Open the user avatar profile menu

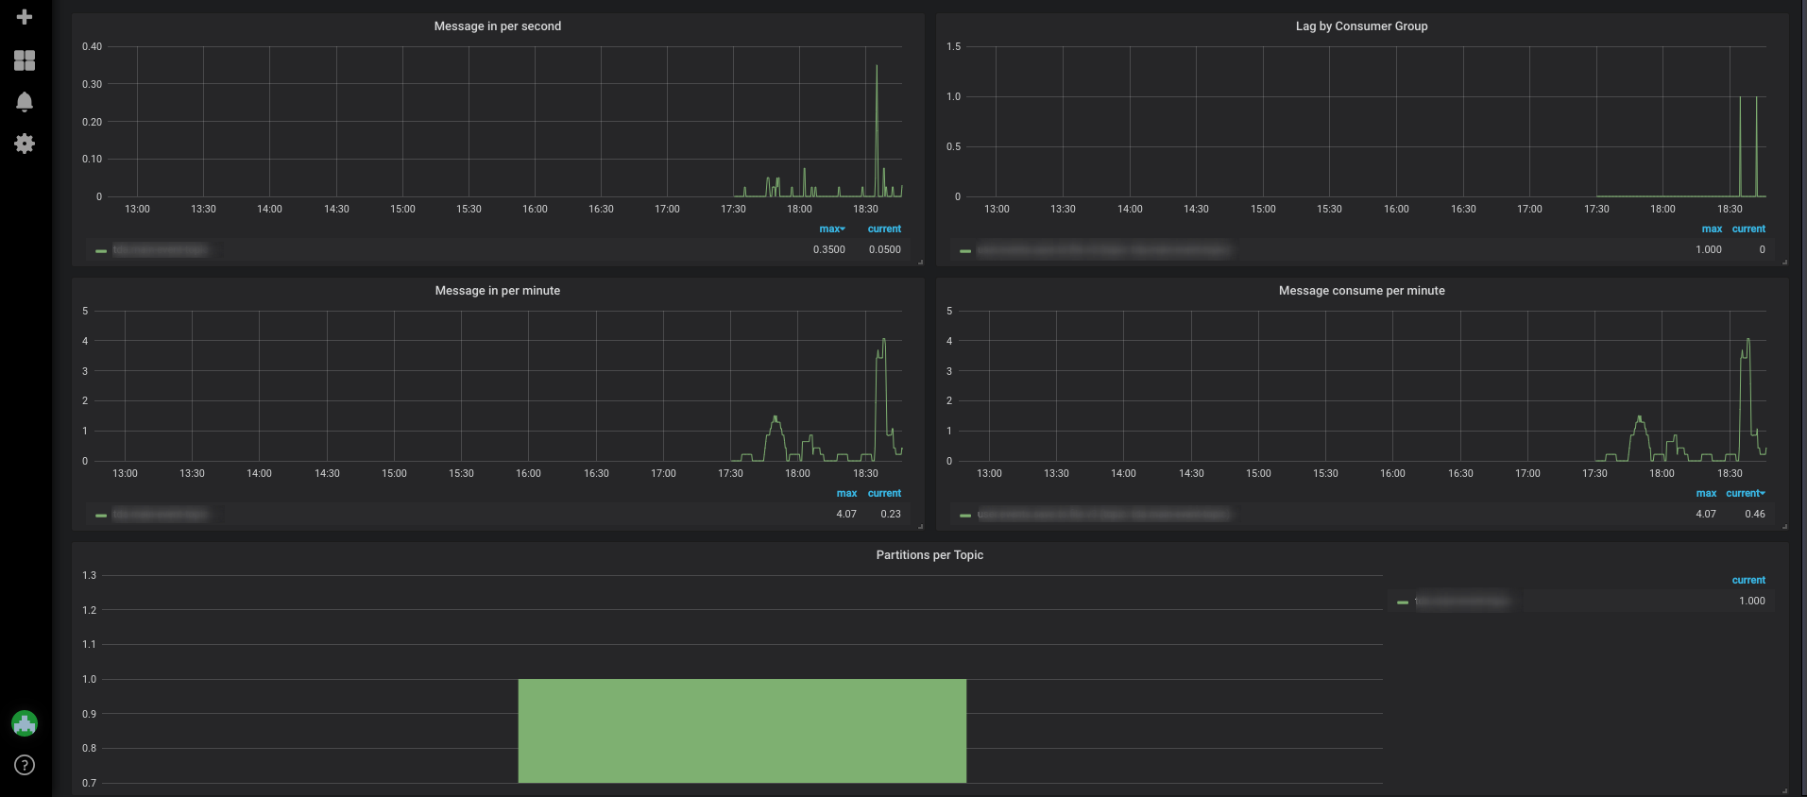(x=25, y=723)
